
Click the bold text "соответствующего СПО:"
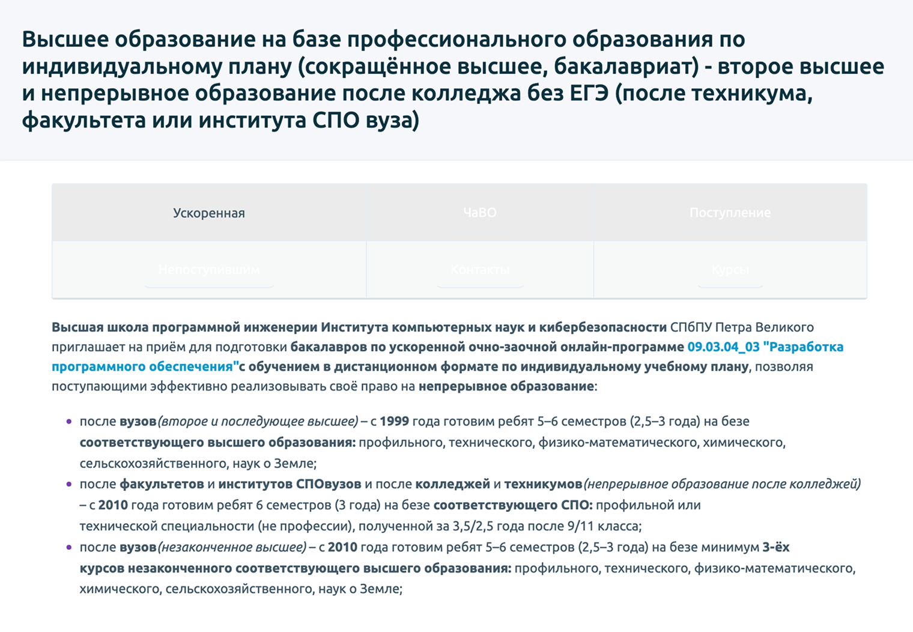point(513,505)
